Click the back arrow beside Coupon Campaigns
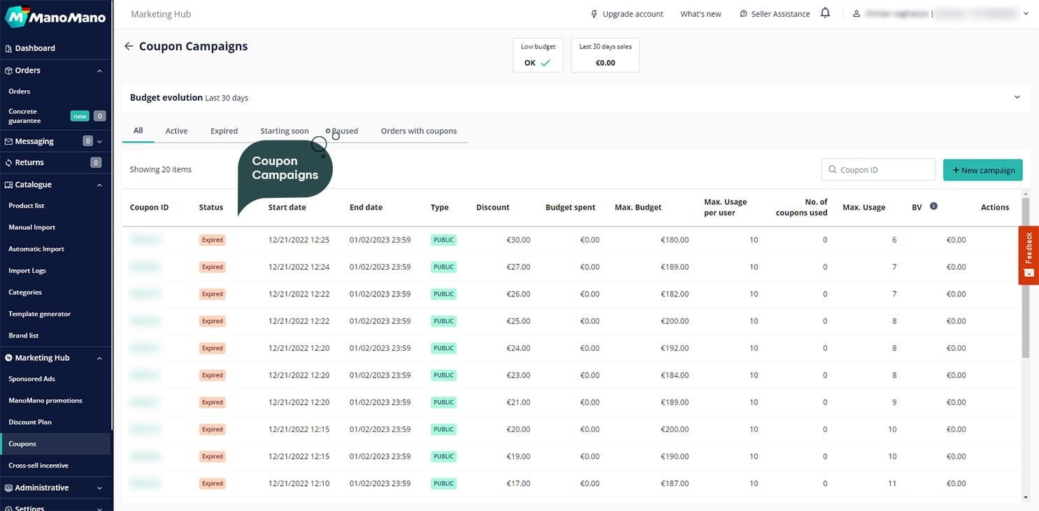The height and width of the screenshot is (511, 1039). (x=128, y=46)
